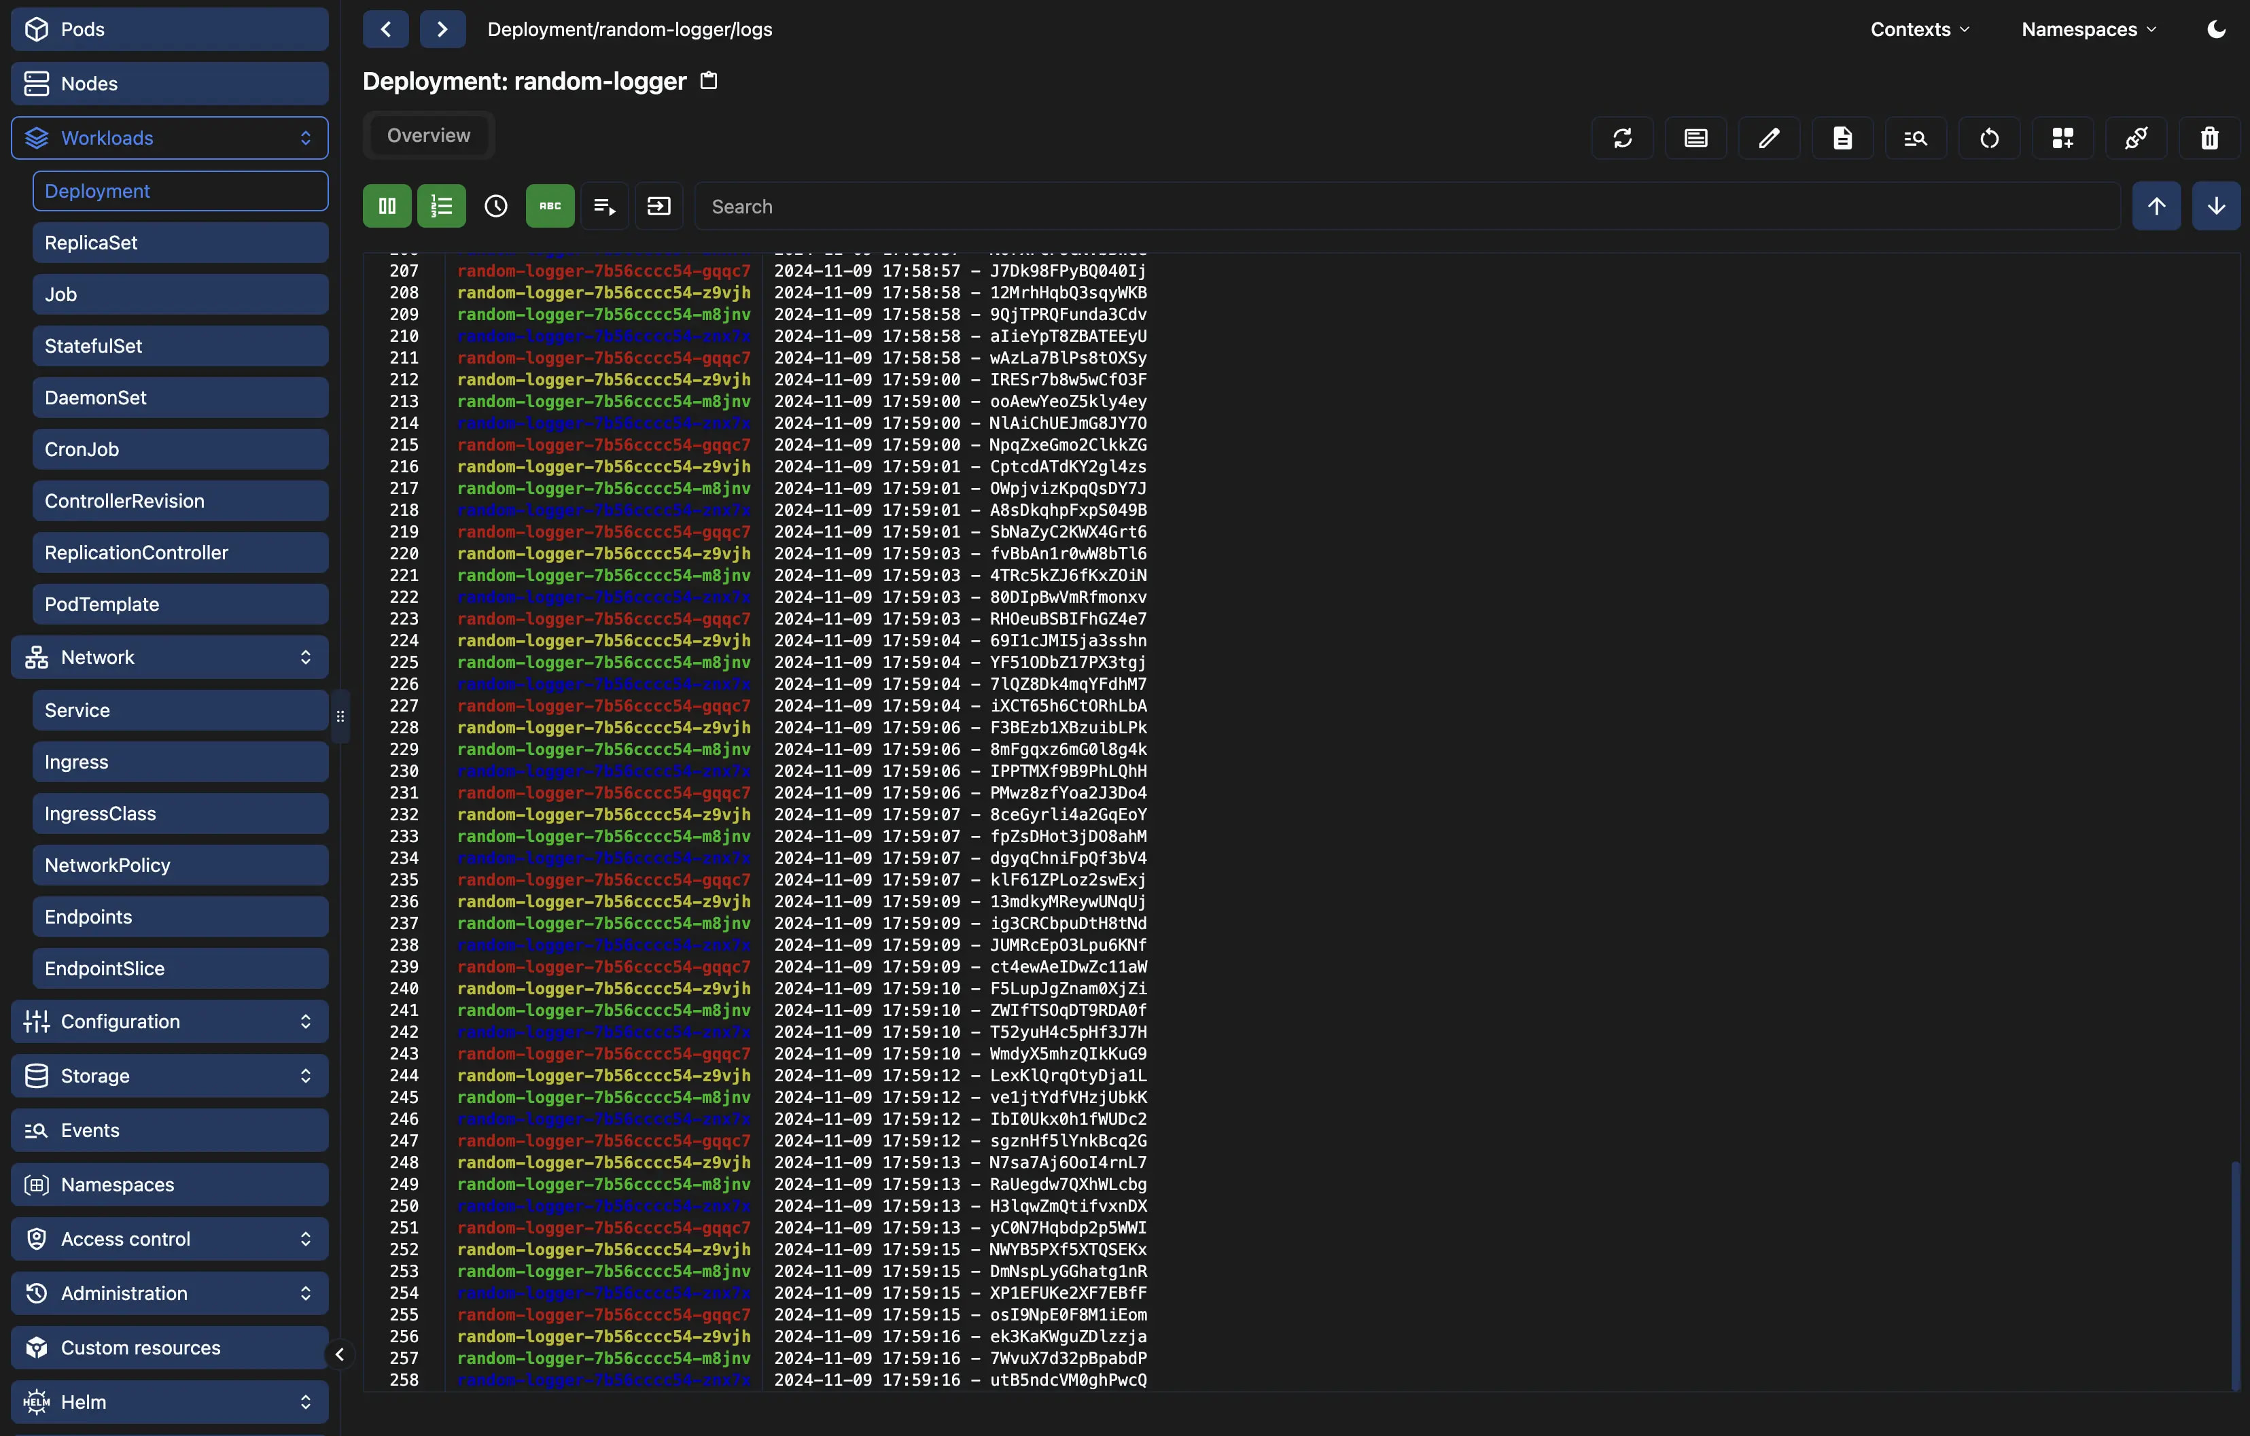
Task: Switch to the Overview tab
Action: coord(429,135)
